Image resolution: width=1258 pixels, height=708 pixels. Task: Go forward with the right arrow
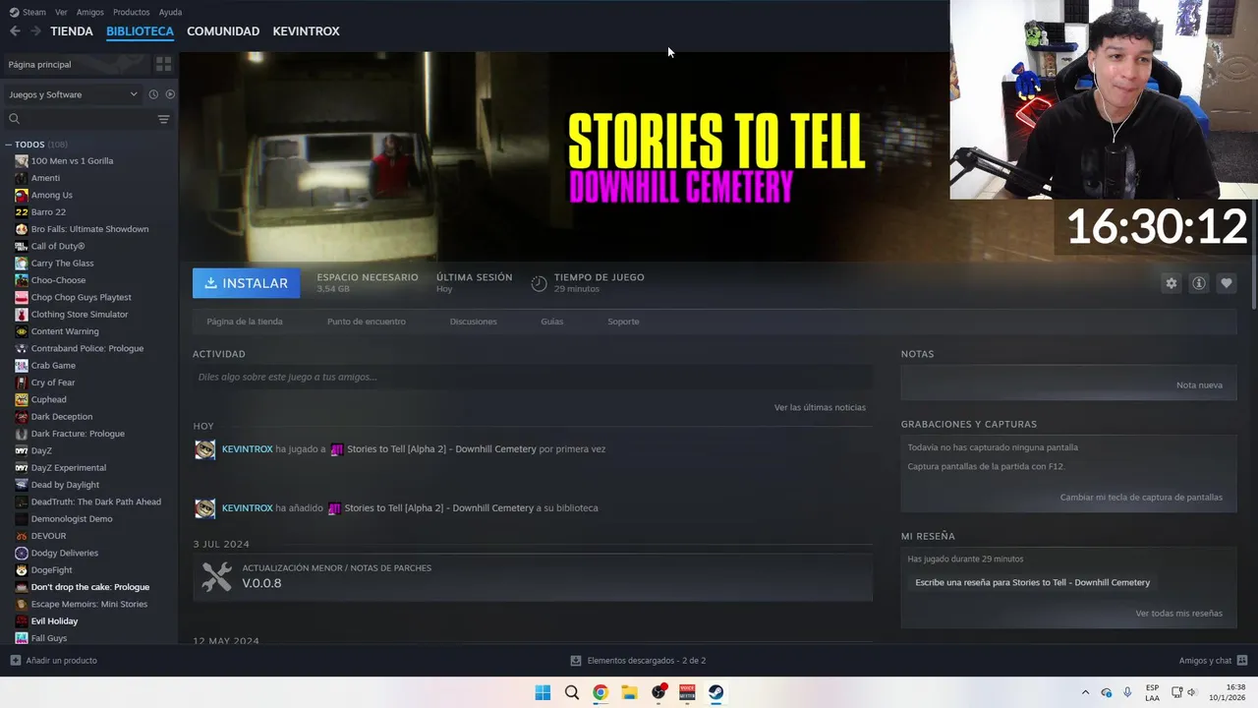pos(35,31)
